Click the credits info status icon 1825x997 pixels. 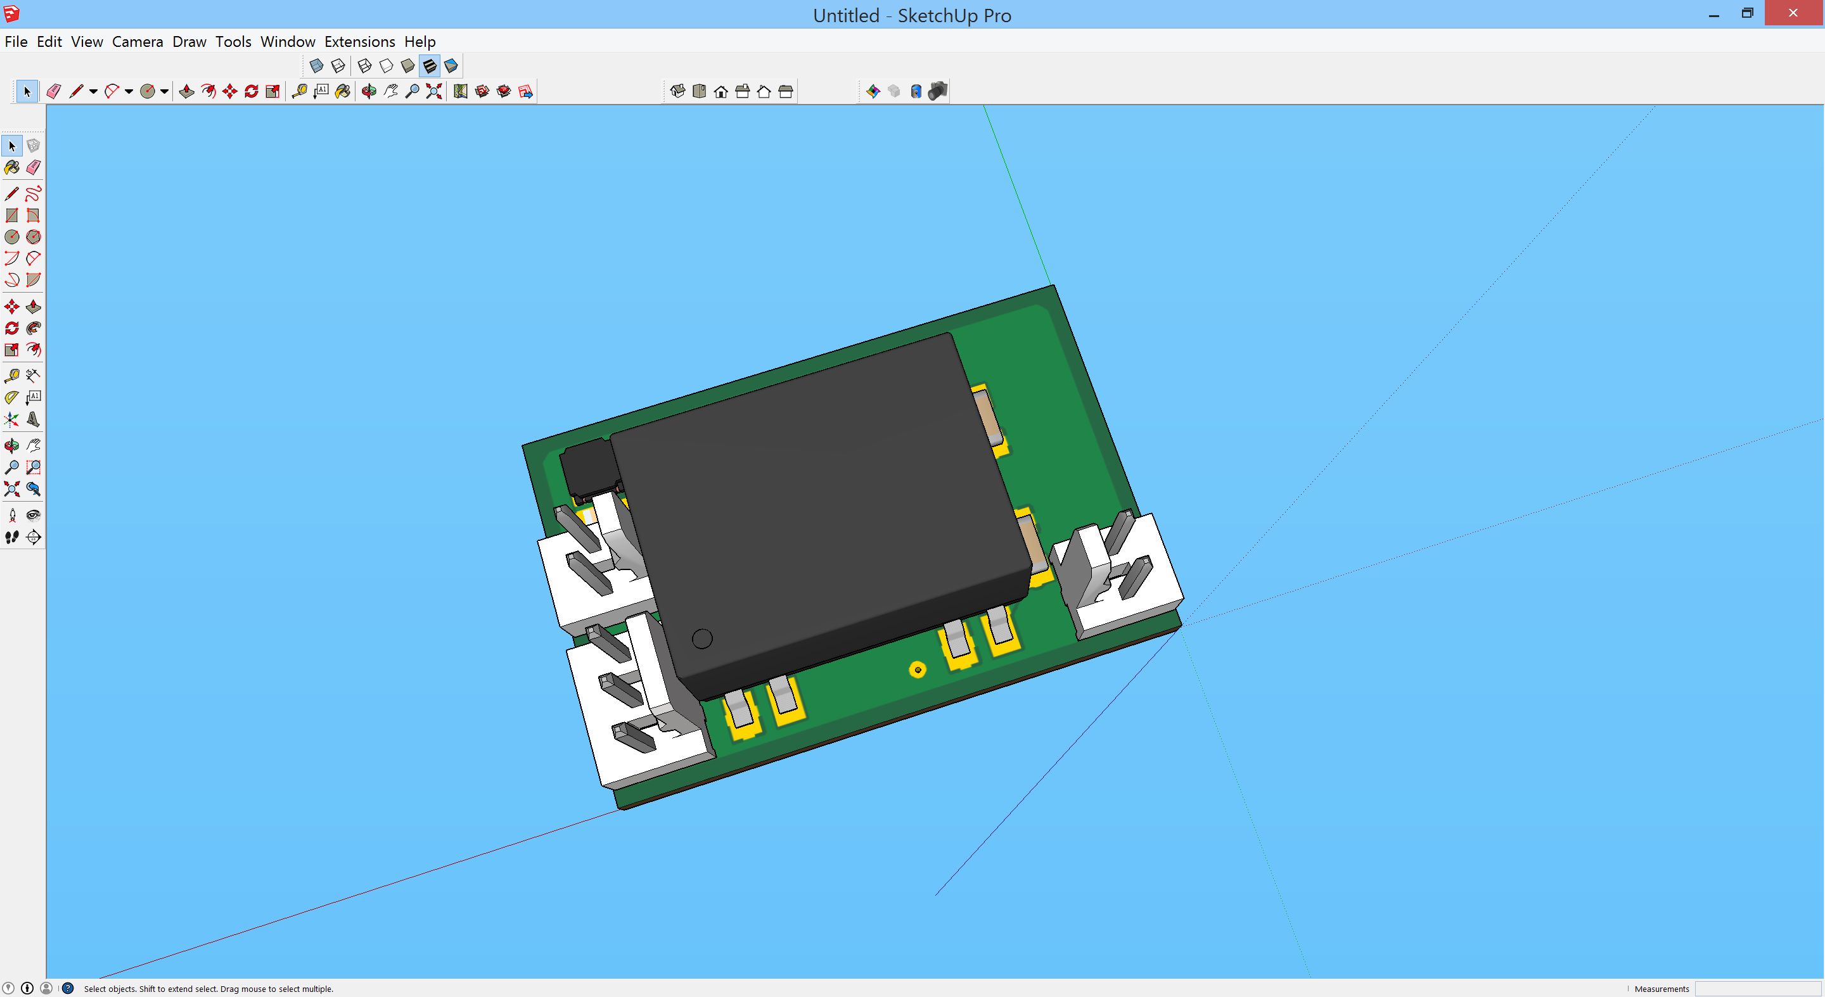point(27,989)
